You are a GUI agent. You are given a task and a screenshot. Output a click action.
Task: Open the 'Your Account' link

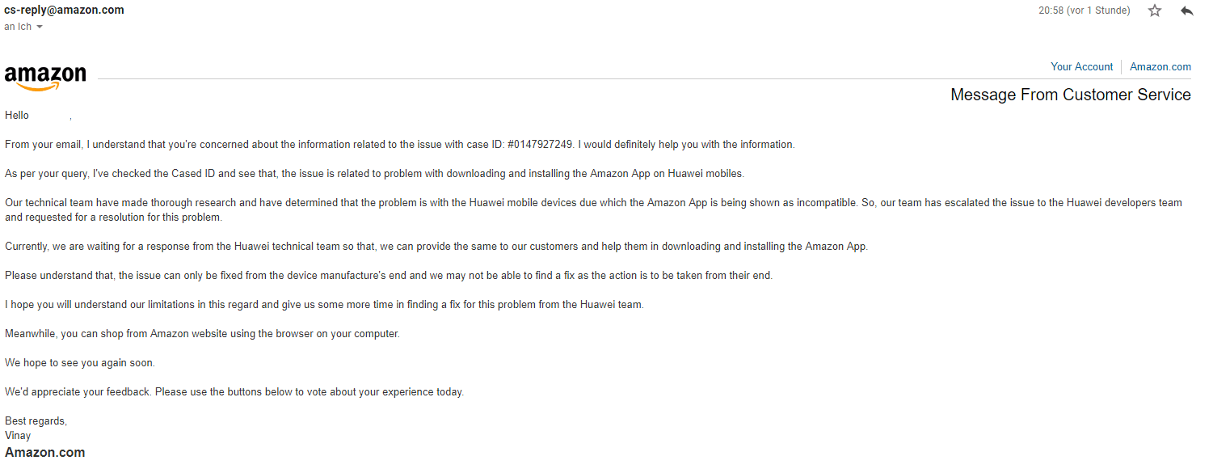(x=1081, y=66)
